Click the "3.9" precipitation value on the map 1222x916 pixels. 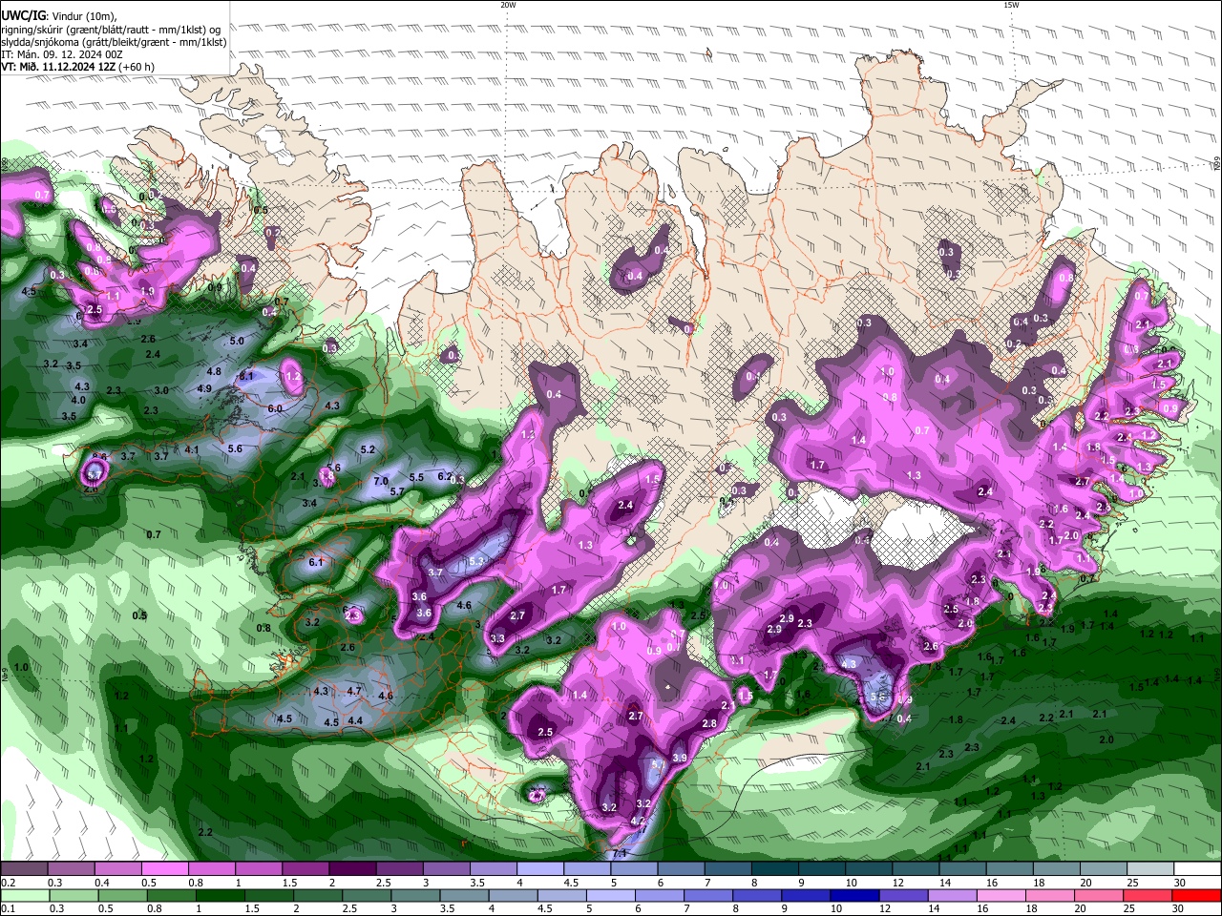[x=680, y=758]
